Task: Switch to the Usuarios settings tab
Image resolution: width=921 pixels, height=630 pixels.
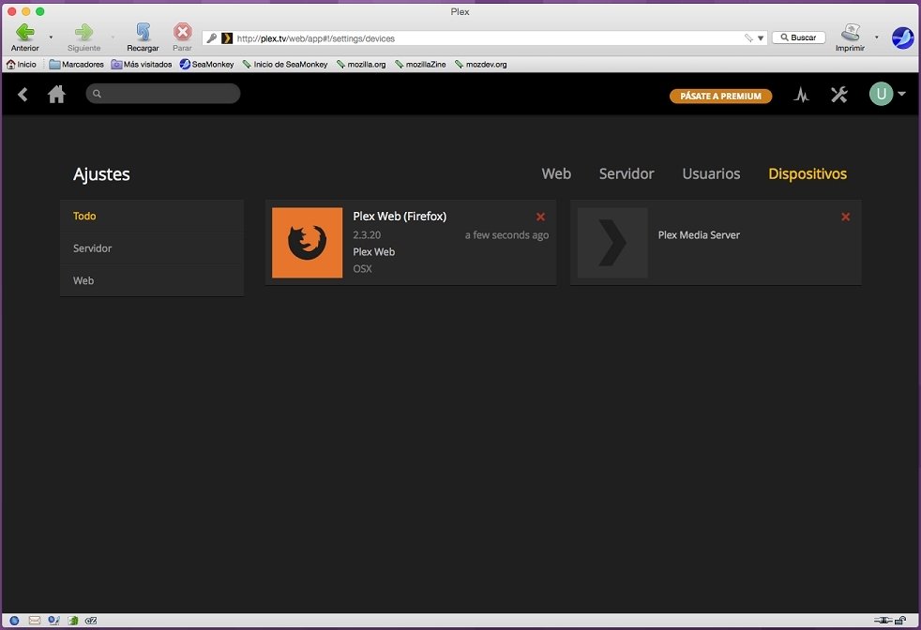Action: point(711,173)
